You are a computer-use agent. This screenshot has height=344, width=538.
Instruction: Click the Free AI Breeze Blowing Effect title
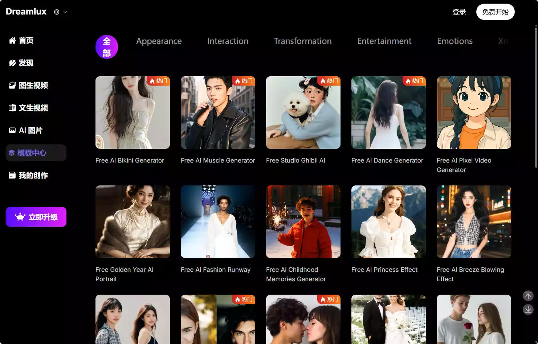tap(470, 274)
